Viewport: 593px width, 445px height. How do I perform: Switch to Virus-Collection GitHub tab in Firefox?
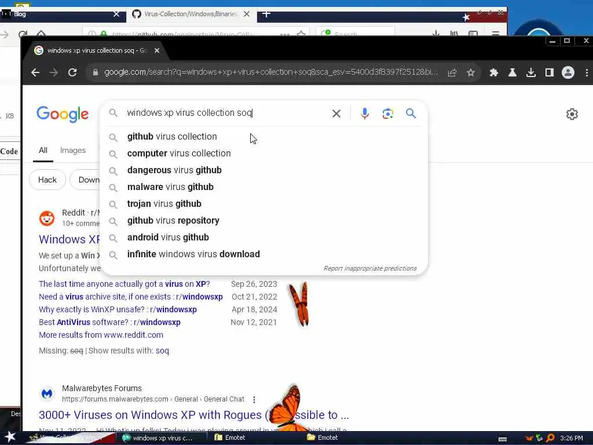coord(190,14)
